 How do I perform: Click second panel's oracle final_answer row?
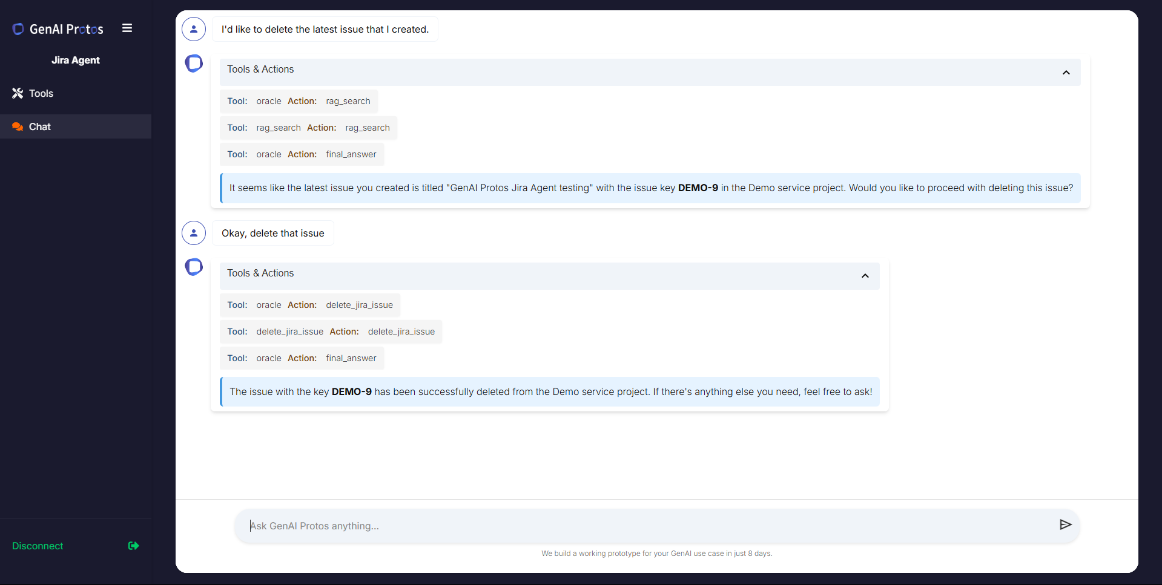[302, 358]
